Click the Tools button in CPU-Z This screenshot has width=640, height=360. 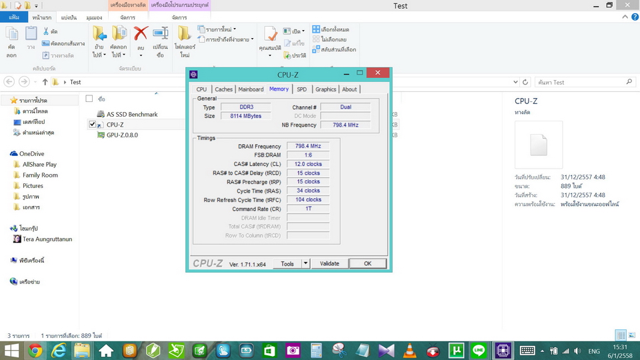[287, 264]
